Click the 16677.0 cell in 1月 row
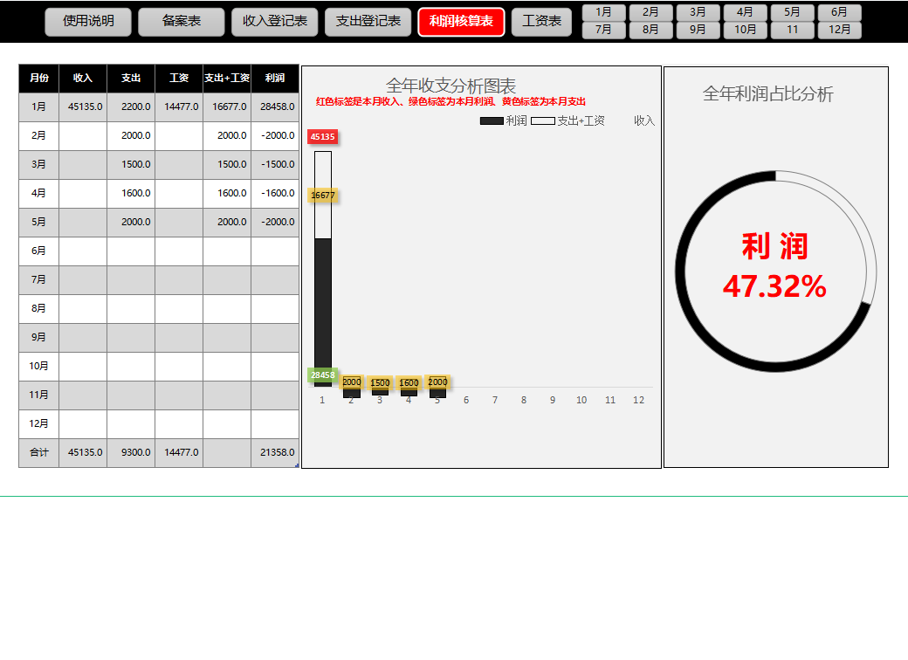 227,107
